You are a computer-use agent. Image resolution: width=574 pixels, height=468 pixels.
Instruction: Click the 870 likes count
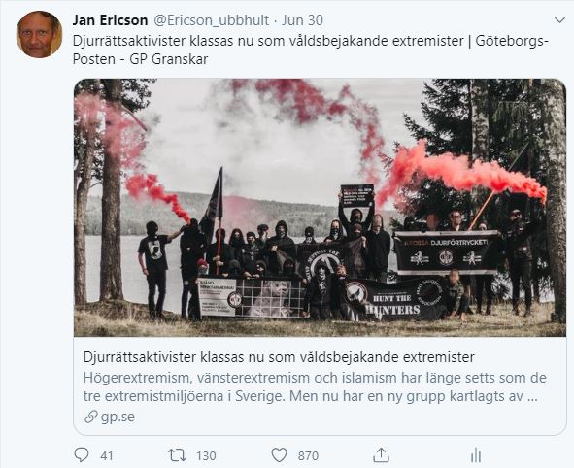point(308,456)
